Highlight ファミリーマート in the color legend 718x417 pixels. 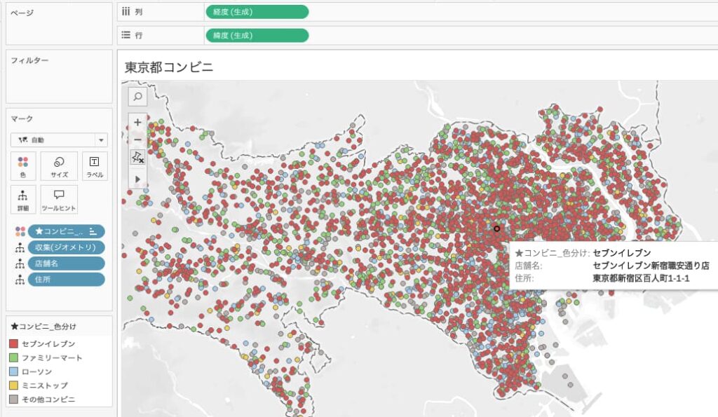51,357
